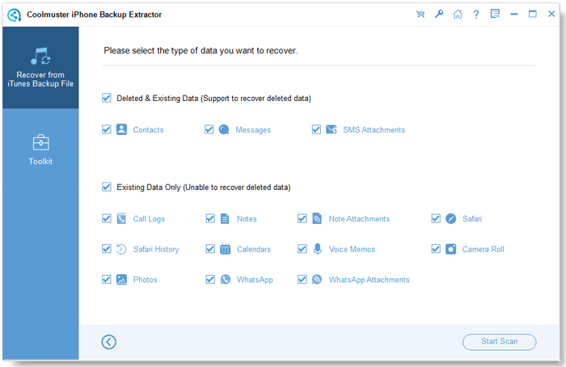Click the Notes document icon

pyautogui.click(x=225, y=219)
